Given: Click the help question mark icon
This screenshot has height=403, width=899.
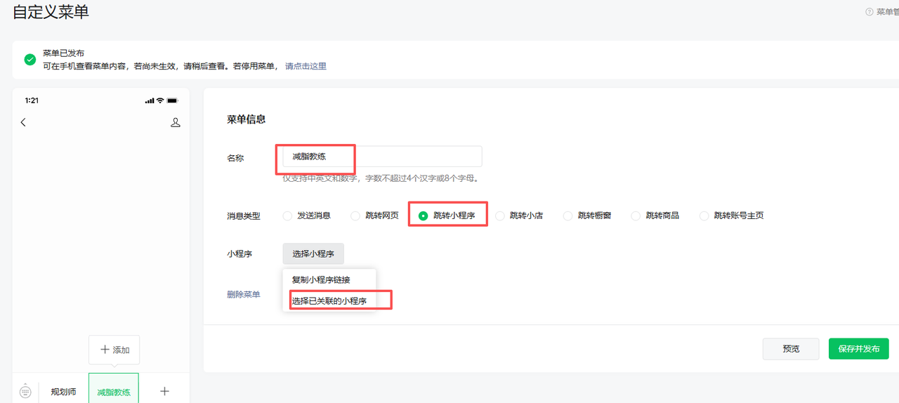Looking at the screenshot, I should click(870, 12).
